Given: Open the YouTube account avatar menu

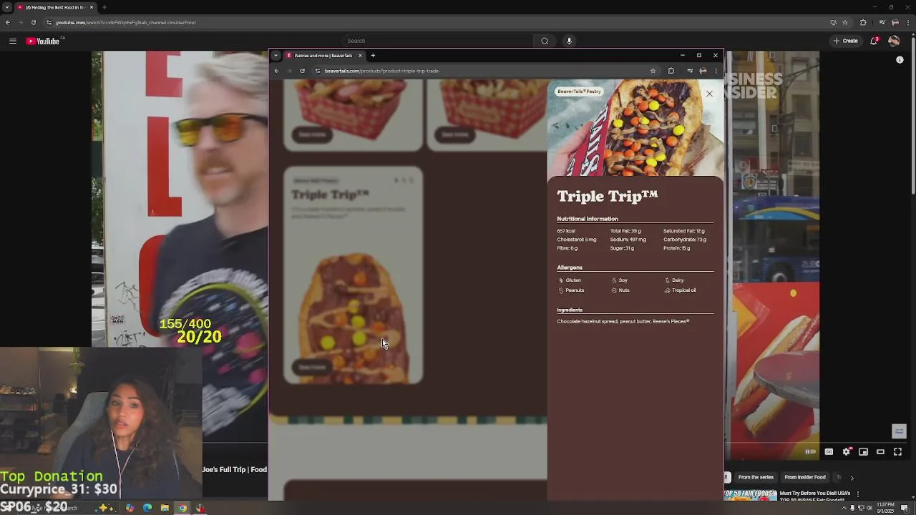Looking at the screenshot, I should point(894,41).
